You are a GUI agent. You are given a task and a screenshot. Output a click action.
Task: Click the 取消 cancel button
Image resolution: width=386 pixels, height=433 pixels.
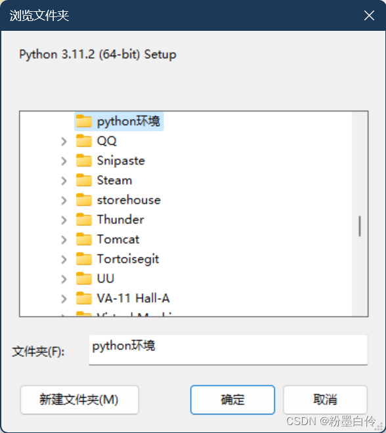pos(325,400)
